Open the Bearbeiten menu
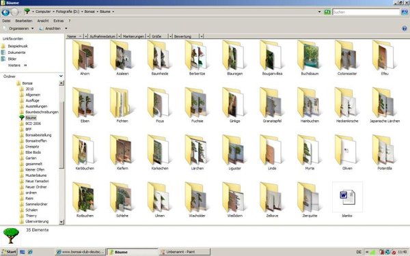Viewport: 410px width, 256px height. tap(23, 20)
